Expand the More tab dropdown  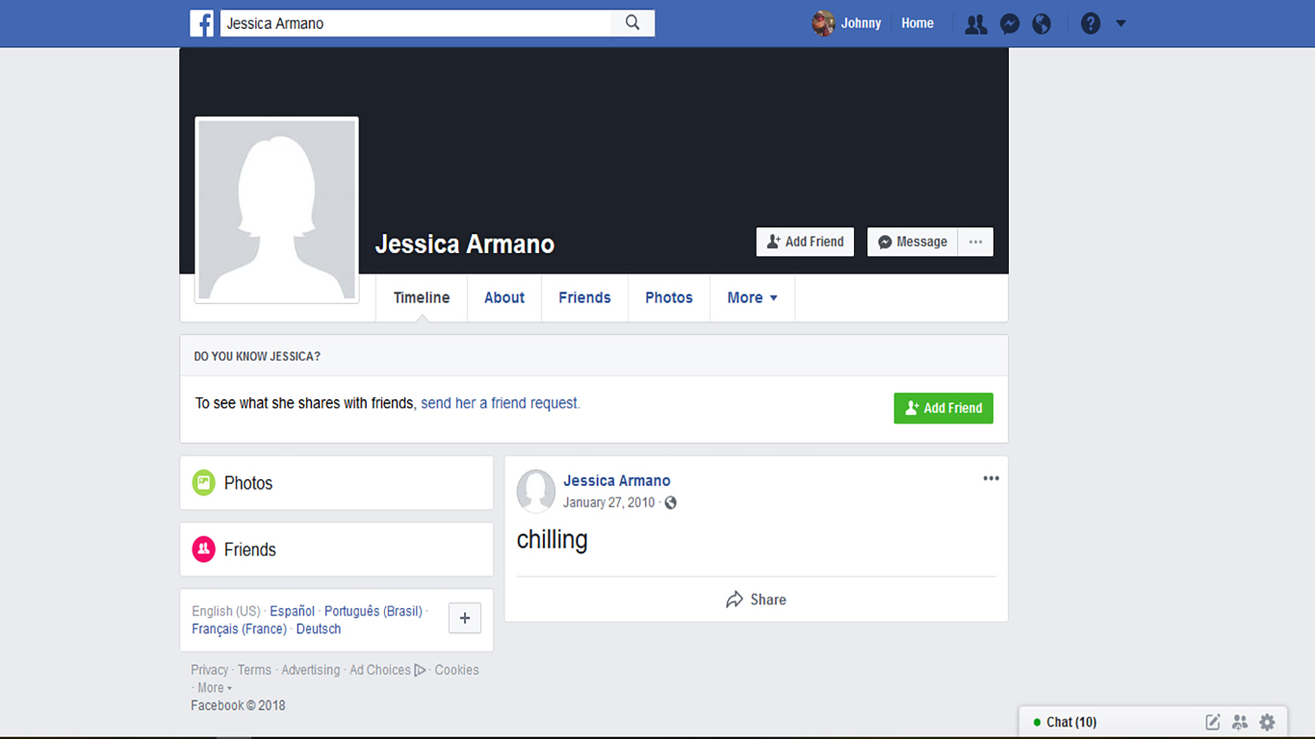coord(752,297)
